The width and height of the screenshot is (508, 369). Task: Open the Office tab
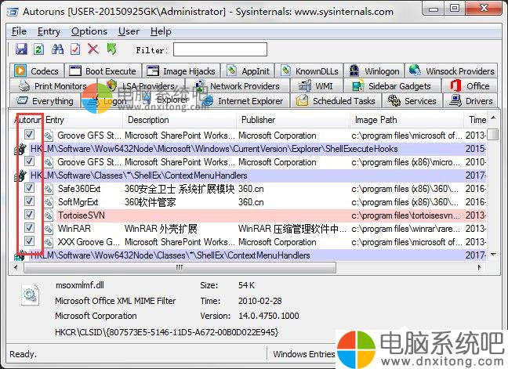(x=470, y=85)
